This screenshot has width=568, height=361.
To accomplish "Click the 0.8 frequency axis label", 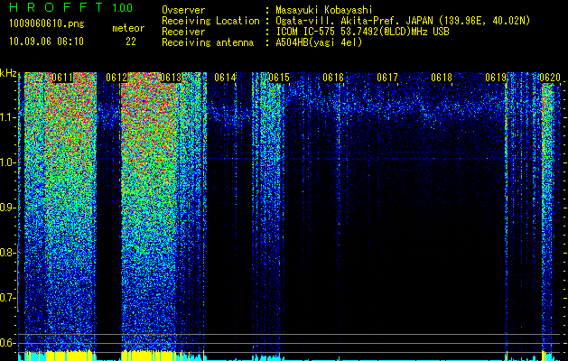I will 7,253.
